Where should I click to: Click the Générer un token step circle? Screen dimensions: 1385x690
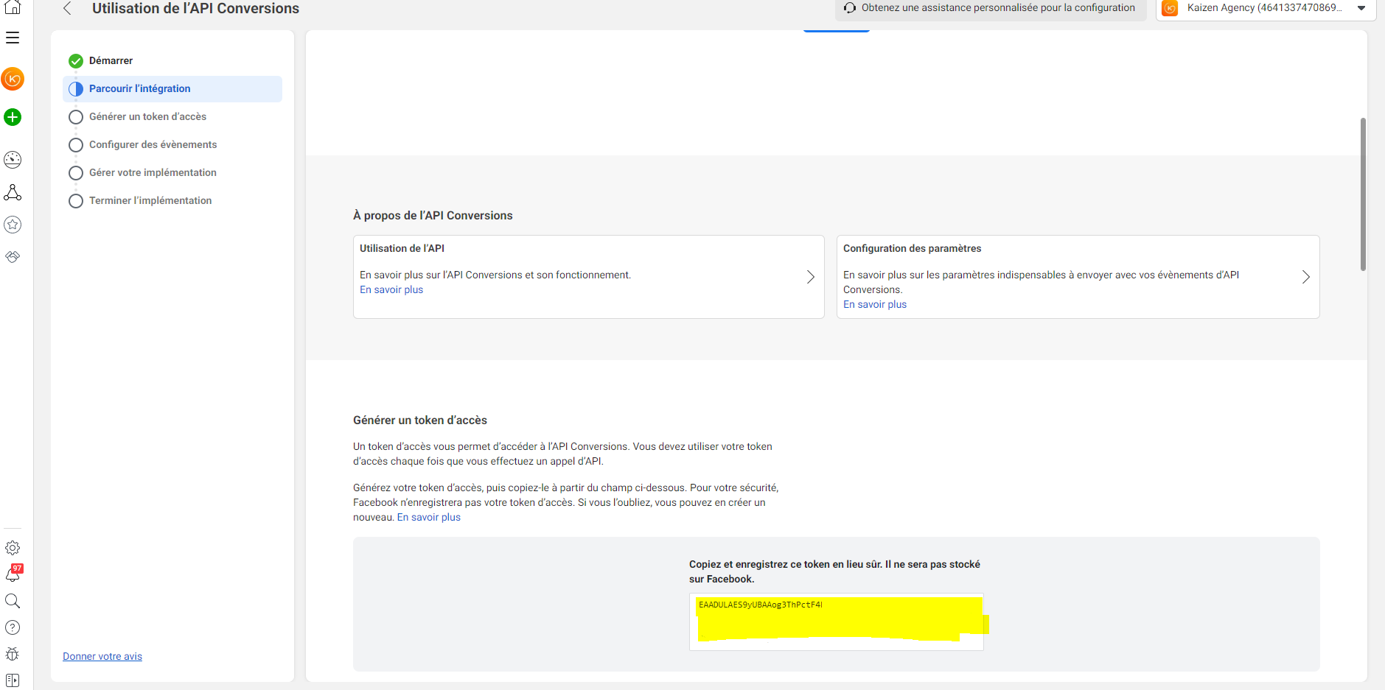(76, 117)
